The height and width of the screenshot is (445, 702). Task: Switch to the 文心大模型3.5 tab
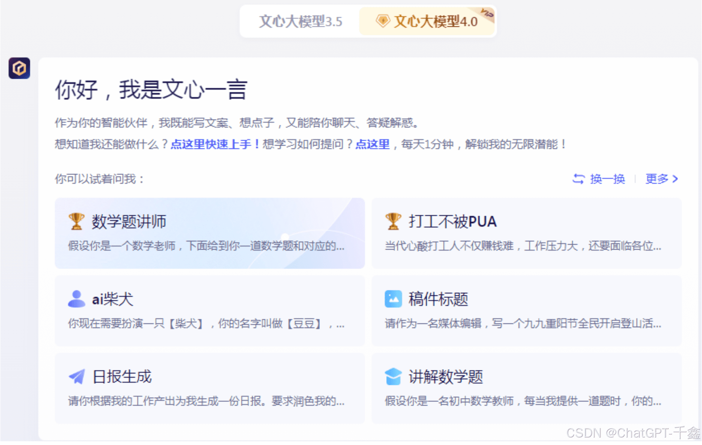[x=300, y=21]
